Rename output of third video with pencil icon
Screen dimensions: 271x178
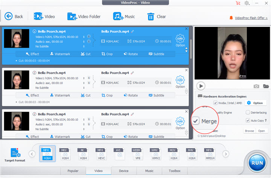(132, 114)
